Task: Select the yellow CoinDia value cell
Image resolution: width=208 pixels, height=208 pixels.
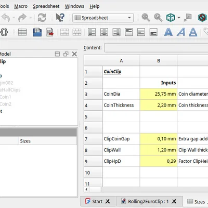Action: click(159, 94)
